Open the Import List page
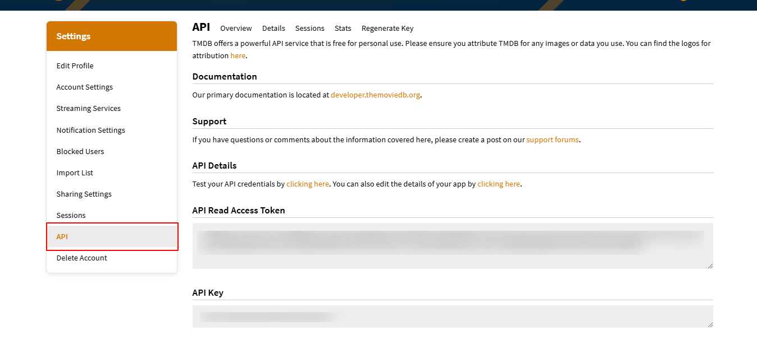757x340 pixels. tap(75, 173)
